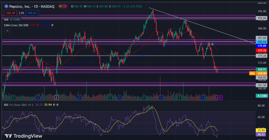Click the 188.00 price scale tick
Screen dimensions: 269x140
click(x=262, y=28)
